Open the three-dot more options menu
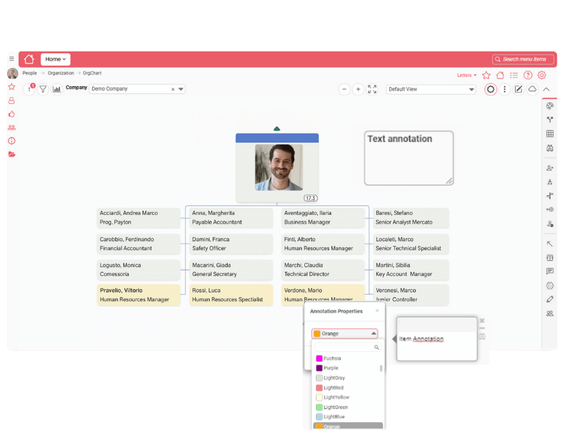 [x=505, y=89]
